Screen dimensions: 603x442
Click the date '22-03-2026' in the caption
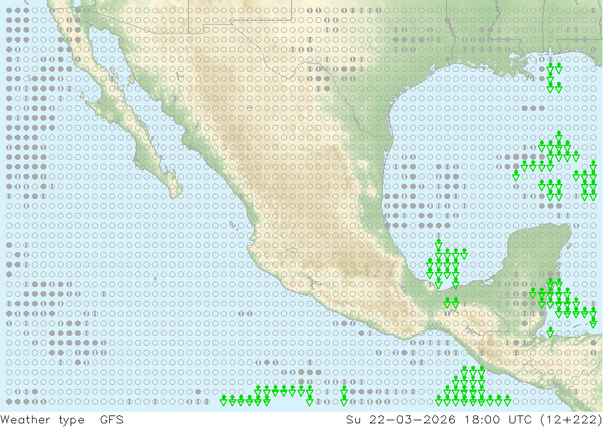coord(412,419)
